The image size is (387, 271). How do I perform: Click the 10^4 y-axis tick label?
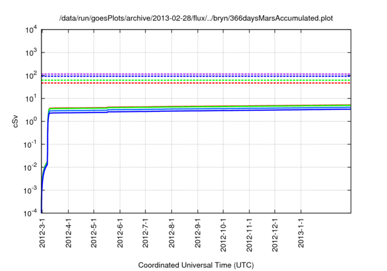[31, 30]
